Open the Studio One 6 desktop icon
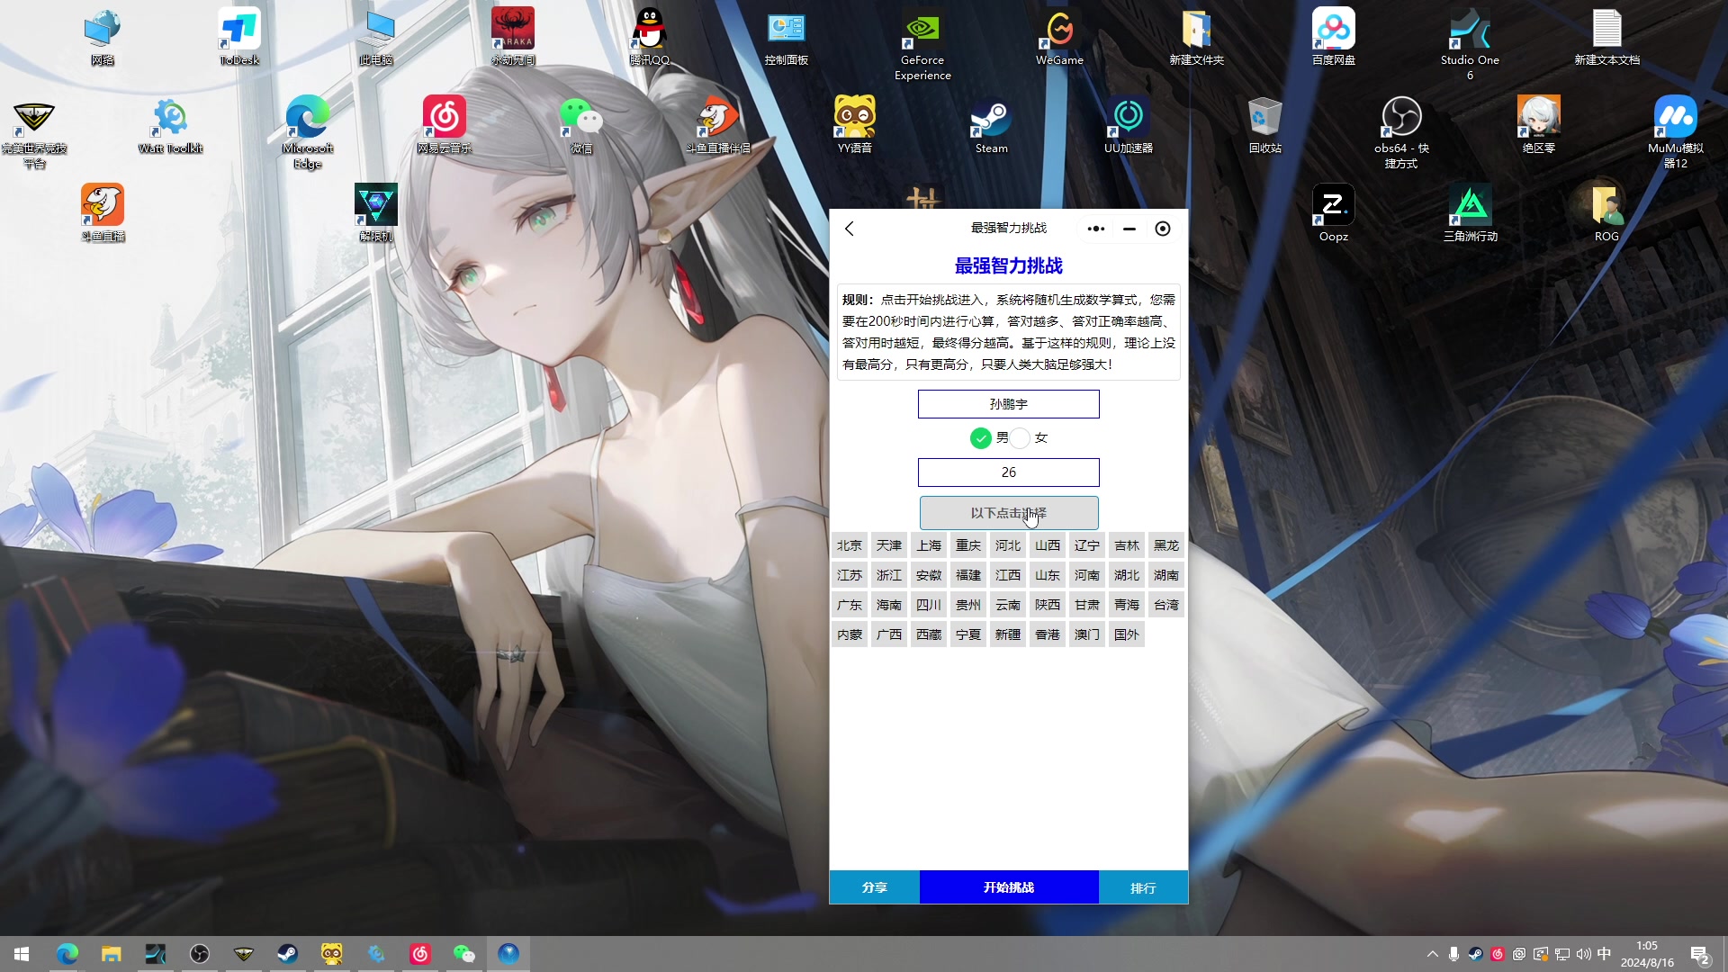The width and height of the screenshot is (1728, 972). pyautogui.click(x=1470, y=44)
